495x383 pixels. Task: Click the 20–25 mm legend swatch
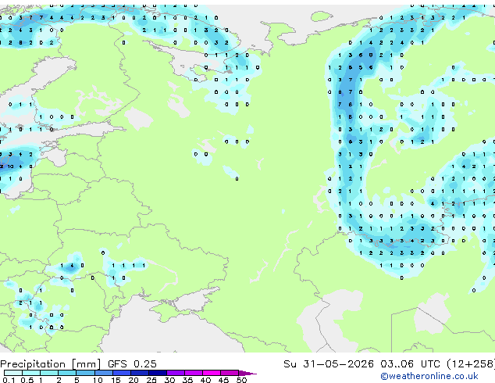point(139,373)
